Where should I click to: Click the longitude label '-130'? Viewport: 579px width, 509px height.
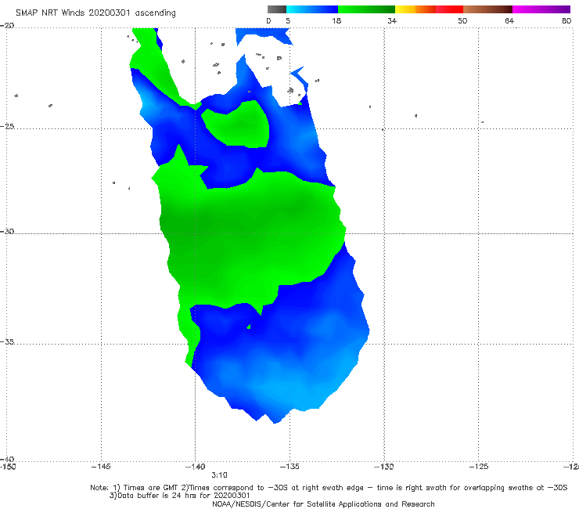384,467
